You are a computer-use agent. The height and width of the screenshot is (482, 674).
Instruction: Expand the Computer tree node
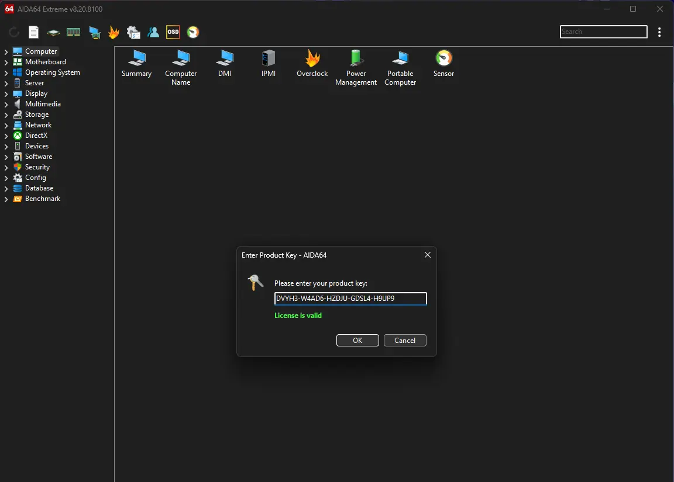click(6, 51)
